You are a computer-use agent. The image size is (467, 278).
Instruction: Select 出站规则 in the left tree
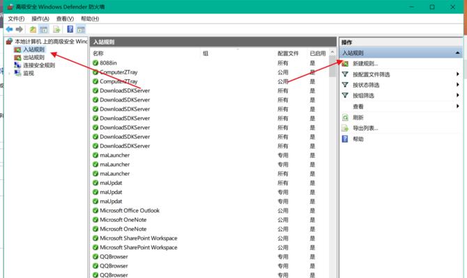point(34,57)
